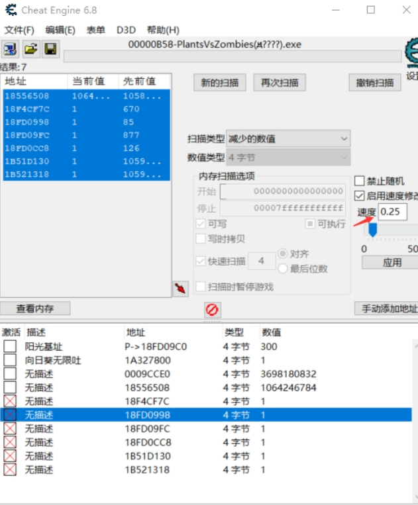Enable the 扫描时暂停游戏 checkbox

click(201, 287)
